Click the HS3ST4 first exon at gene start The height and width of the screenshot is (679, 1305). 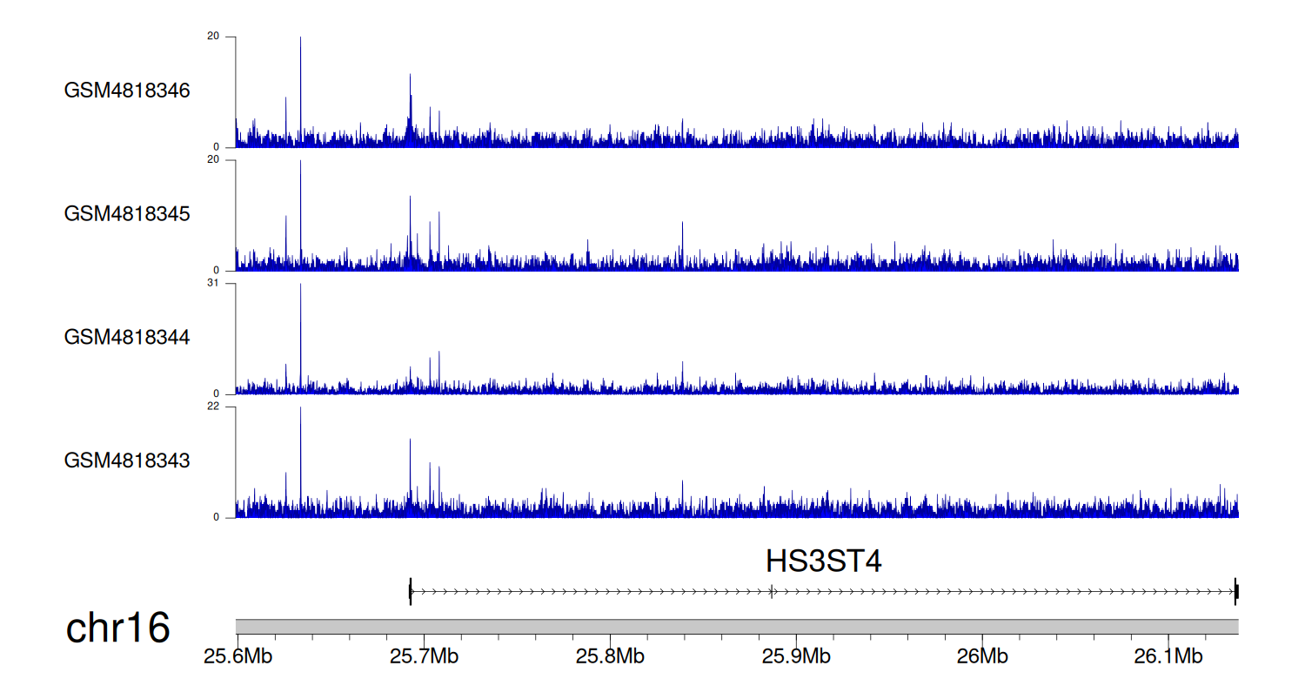pyautogui.click(x=410, y=592)
